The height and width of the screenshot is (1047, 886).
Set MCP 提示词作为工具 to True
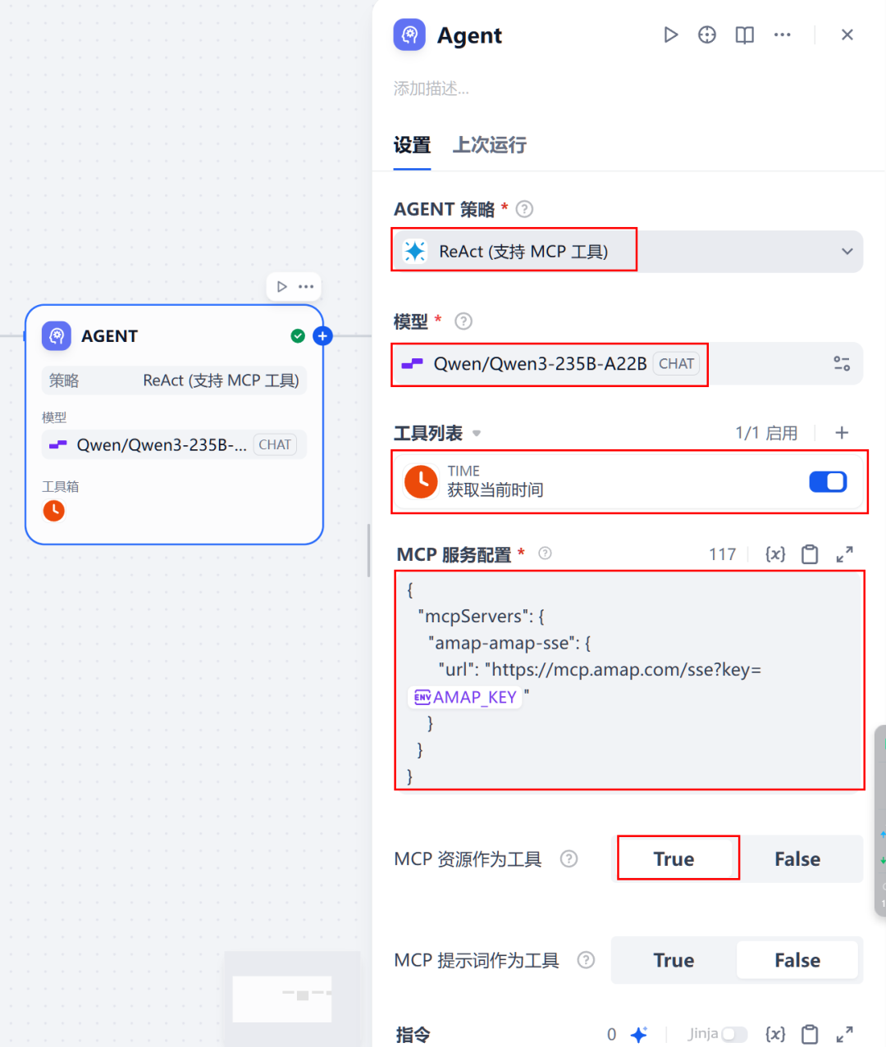pos(674,960)
